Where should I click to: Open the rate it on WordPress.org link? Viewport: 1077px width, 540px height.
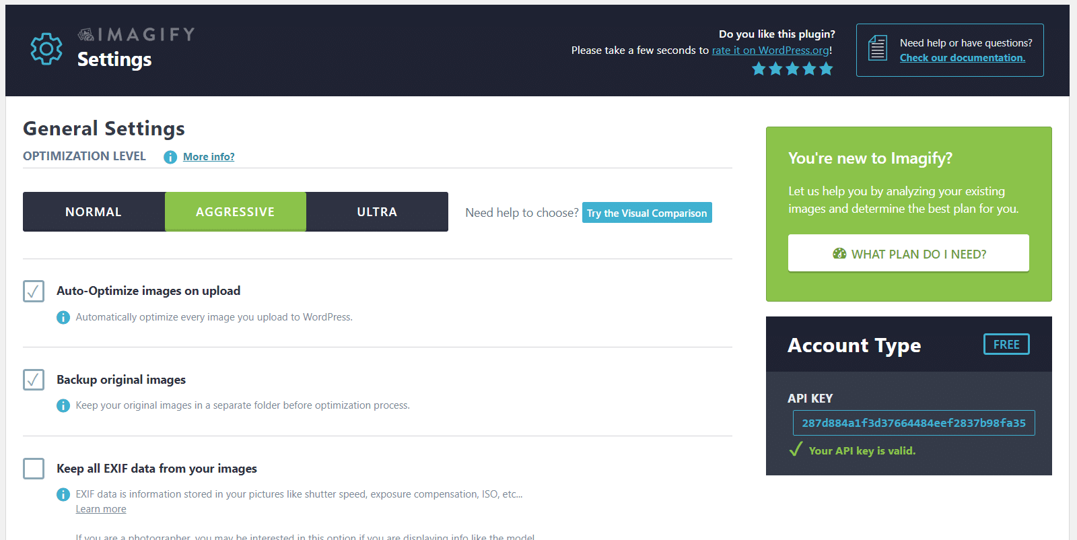coord(770,50)
